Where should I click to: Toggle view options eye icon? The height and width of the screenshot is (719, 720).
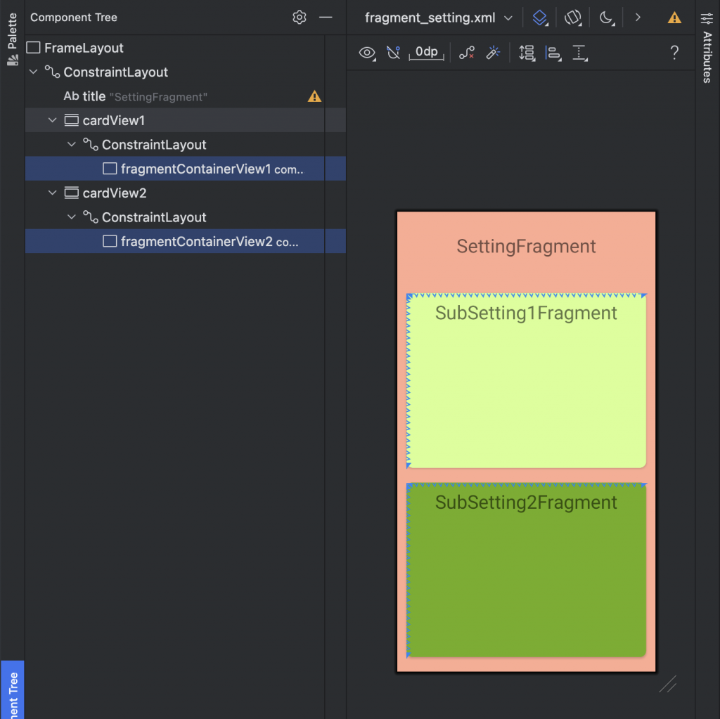[367, 53]
